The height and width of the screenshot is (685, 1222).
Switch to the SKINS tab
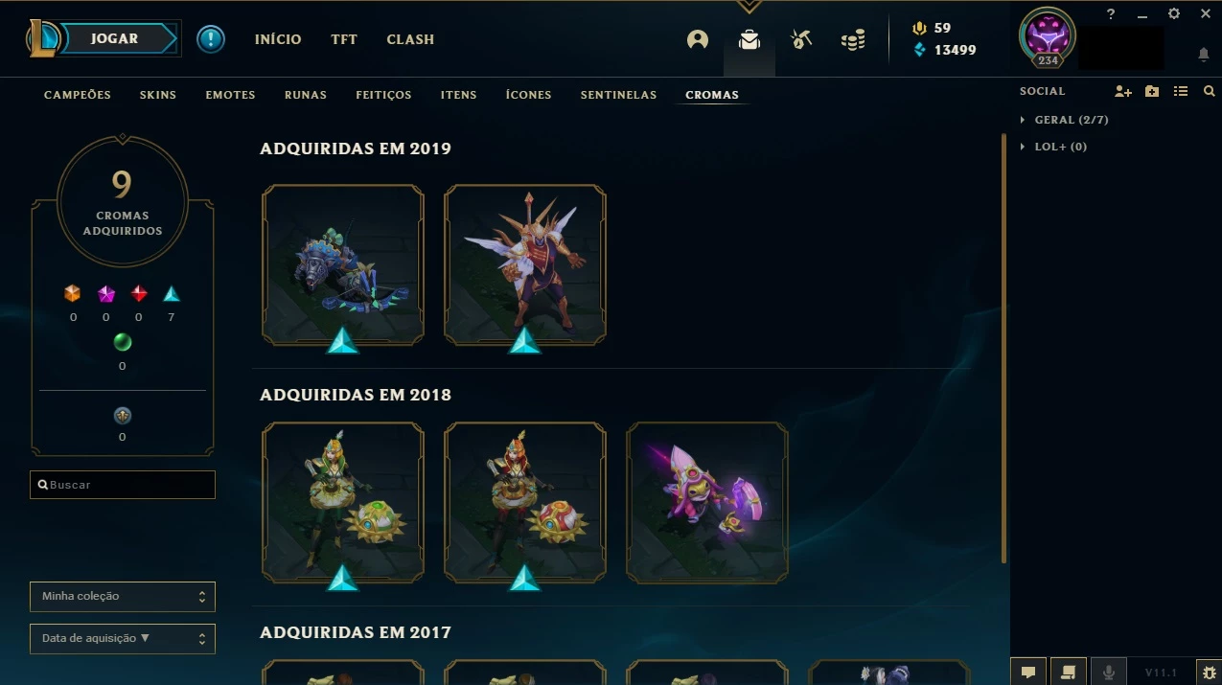(158, 95)
